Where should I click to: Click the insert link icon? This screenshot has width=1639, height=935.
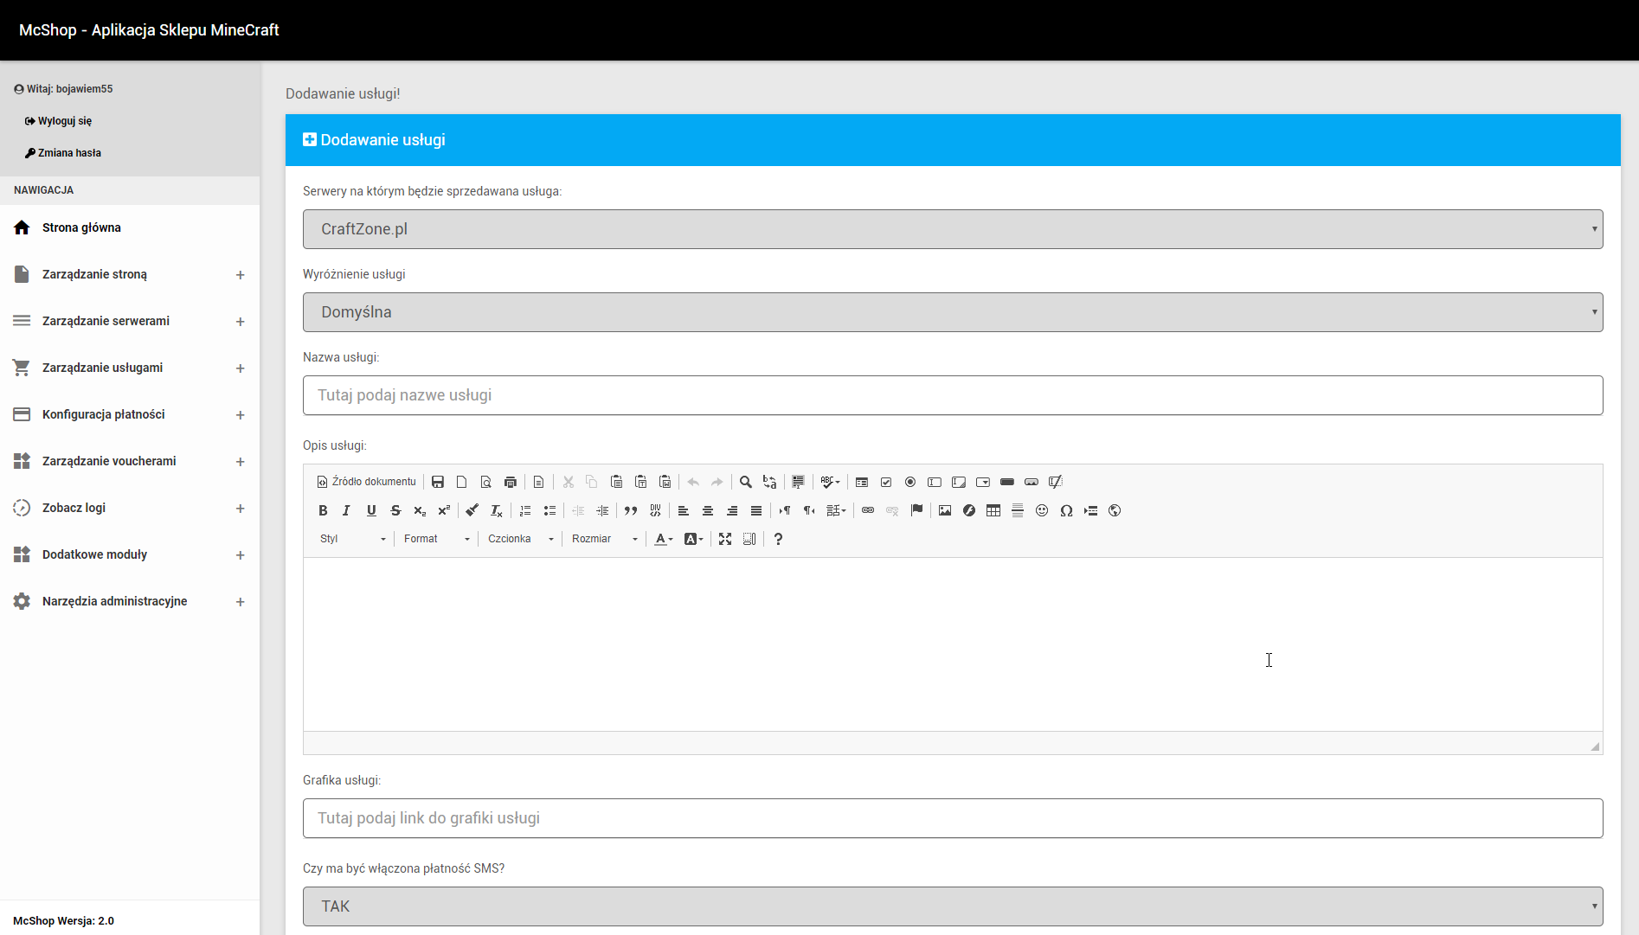click(868, 510)
